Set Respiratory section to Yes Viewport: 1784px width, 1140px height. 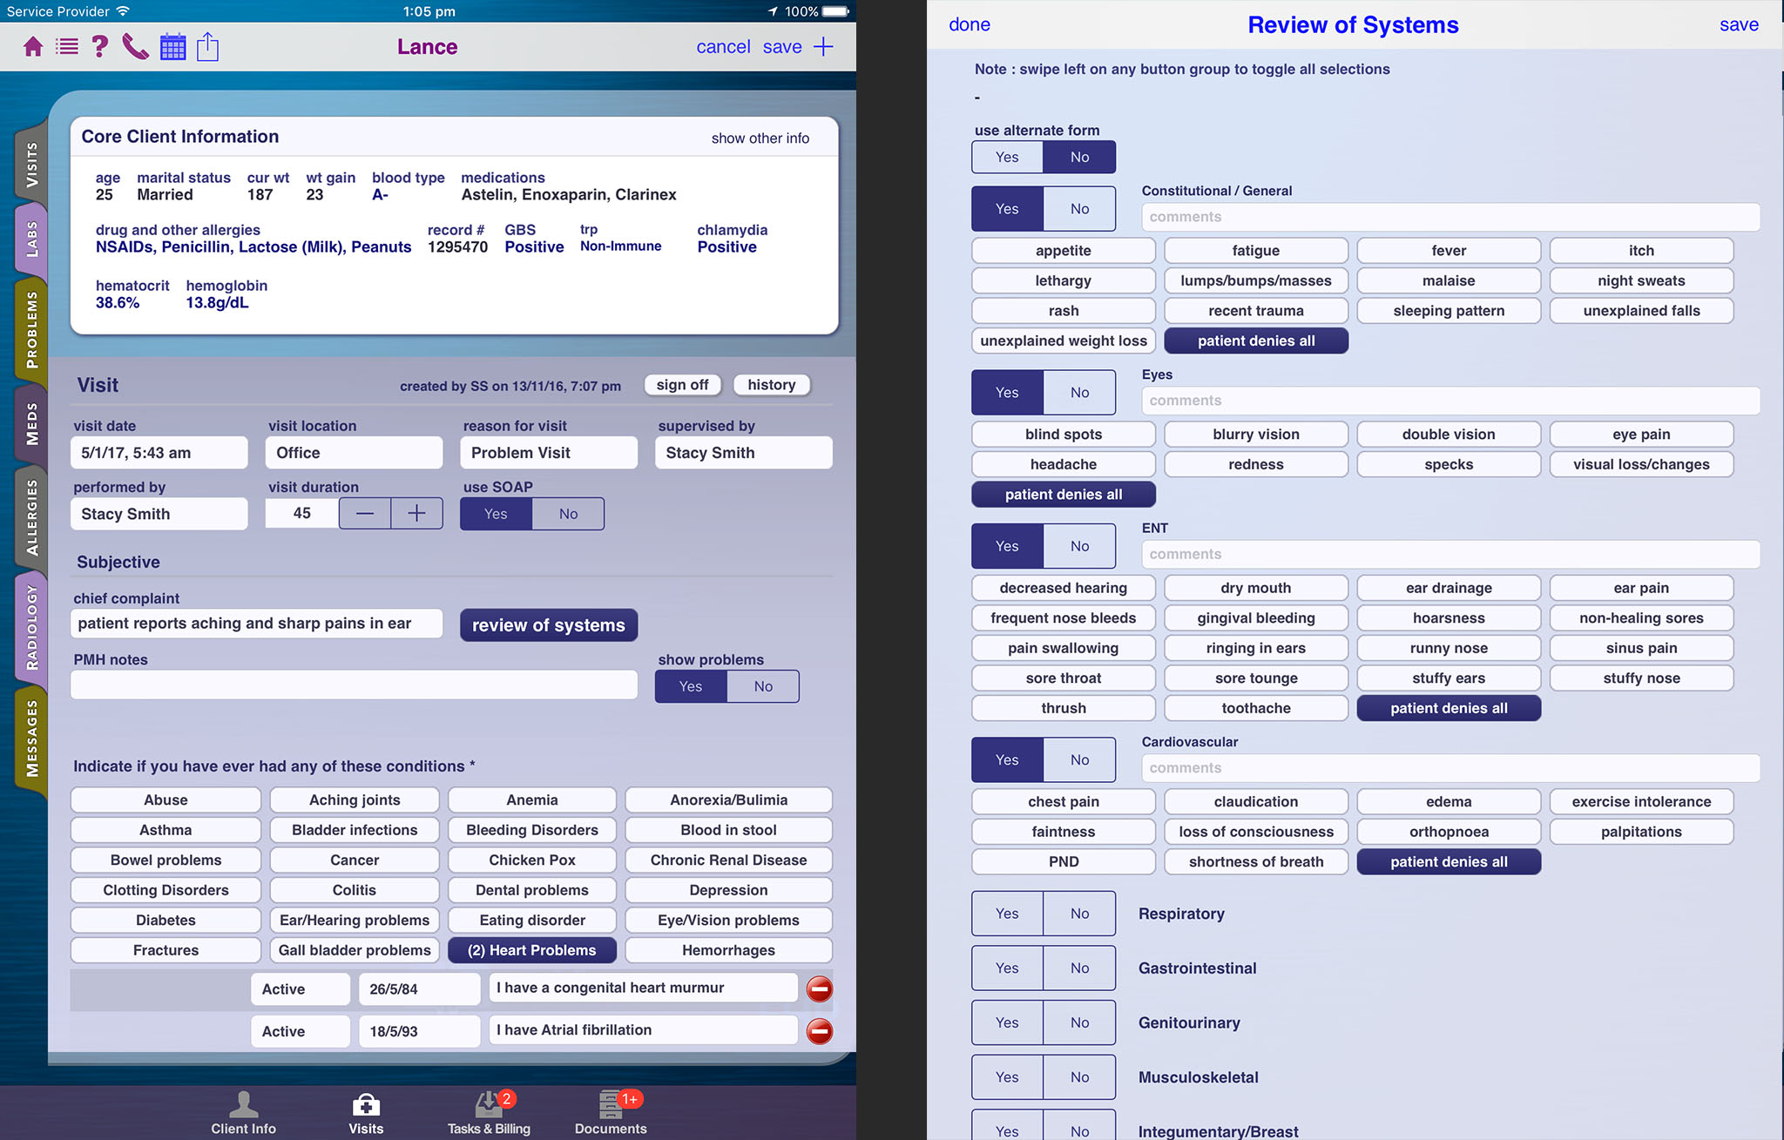tap(1007, 914)
